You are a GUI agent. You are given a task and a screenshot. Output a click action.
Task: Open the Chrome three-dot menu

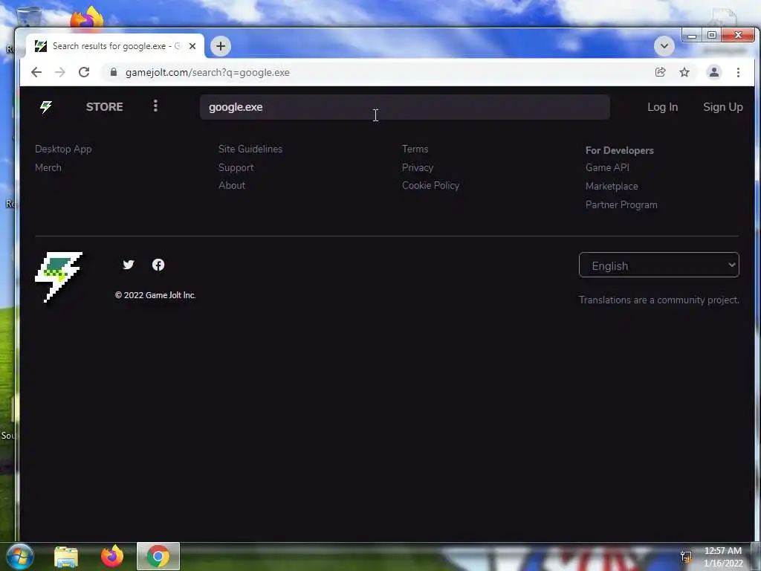[x=738, y=72]
